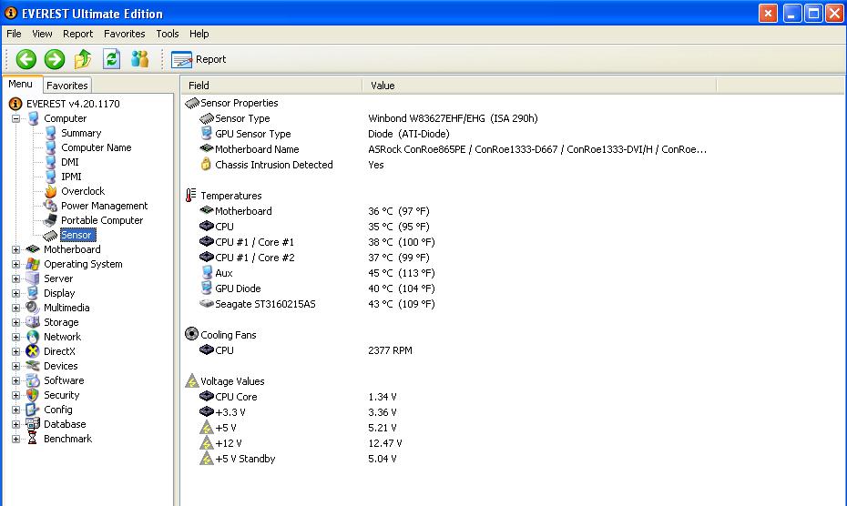This screenshot has height=506, width=847.
Task: Open the Tools menu
Action: [x=168, y=34]
